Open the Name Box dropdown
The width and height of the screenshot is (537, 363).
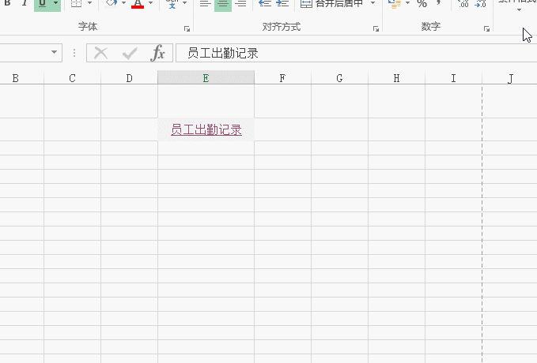54,52
